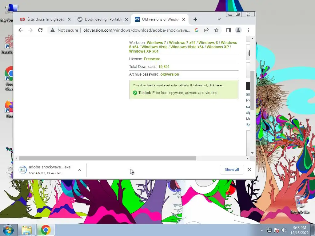The image size is (315, 236).
Task: Open download options chevron for adobe-shockwave exe
Action: pyautogui.click(x=79, y=170)
